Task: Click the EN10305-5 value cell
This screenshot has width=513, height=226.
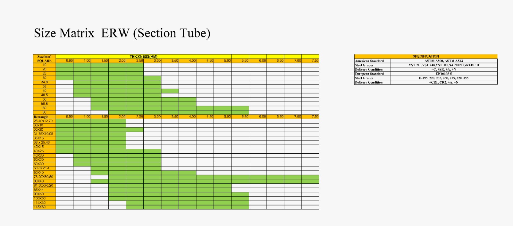Action: click(444, 74)
